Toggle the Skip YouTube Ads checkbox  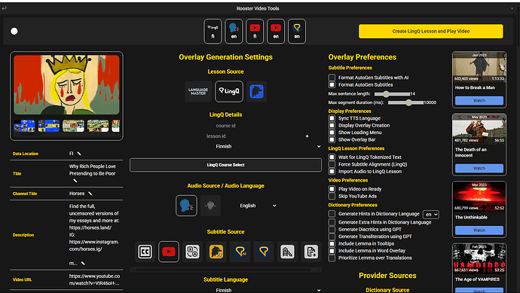[332, 196]
